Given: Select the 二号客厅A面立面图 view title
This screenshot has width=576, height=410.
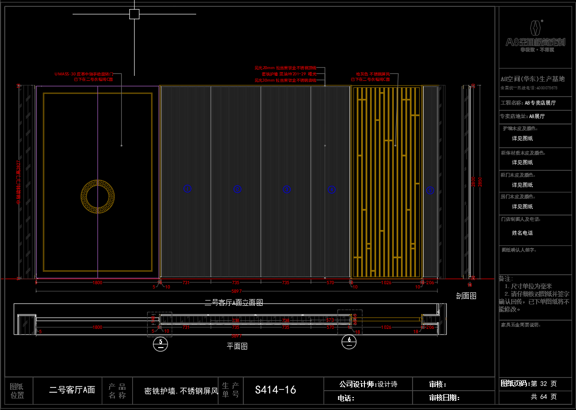Looking at the screenshot, I should coord(234,303).
